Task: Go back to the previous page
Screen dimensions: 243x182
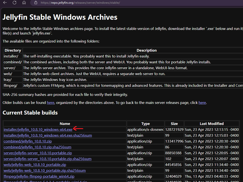Action: pyautogui.click(x=5, y=3)
